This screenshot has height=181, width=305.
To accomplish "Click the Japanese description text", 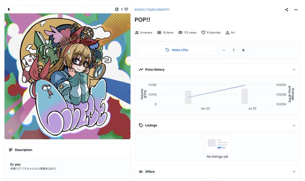I will click(33, 168).
